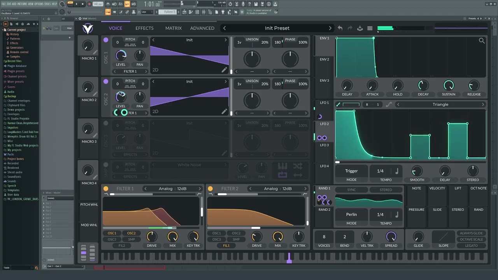Viewport: 498px width, 280px height.
Task: Switch to the MATRIX tab
Action: (x=174, y=28)
